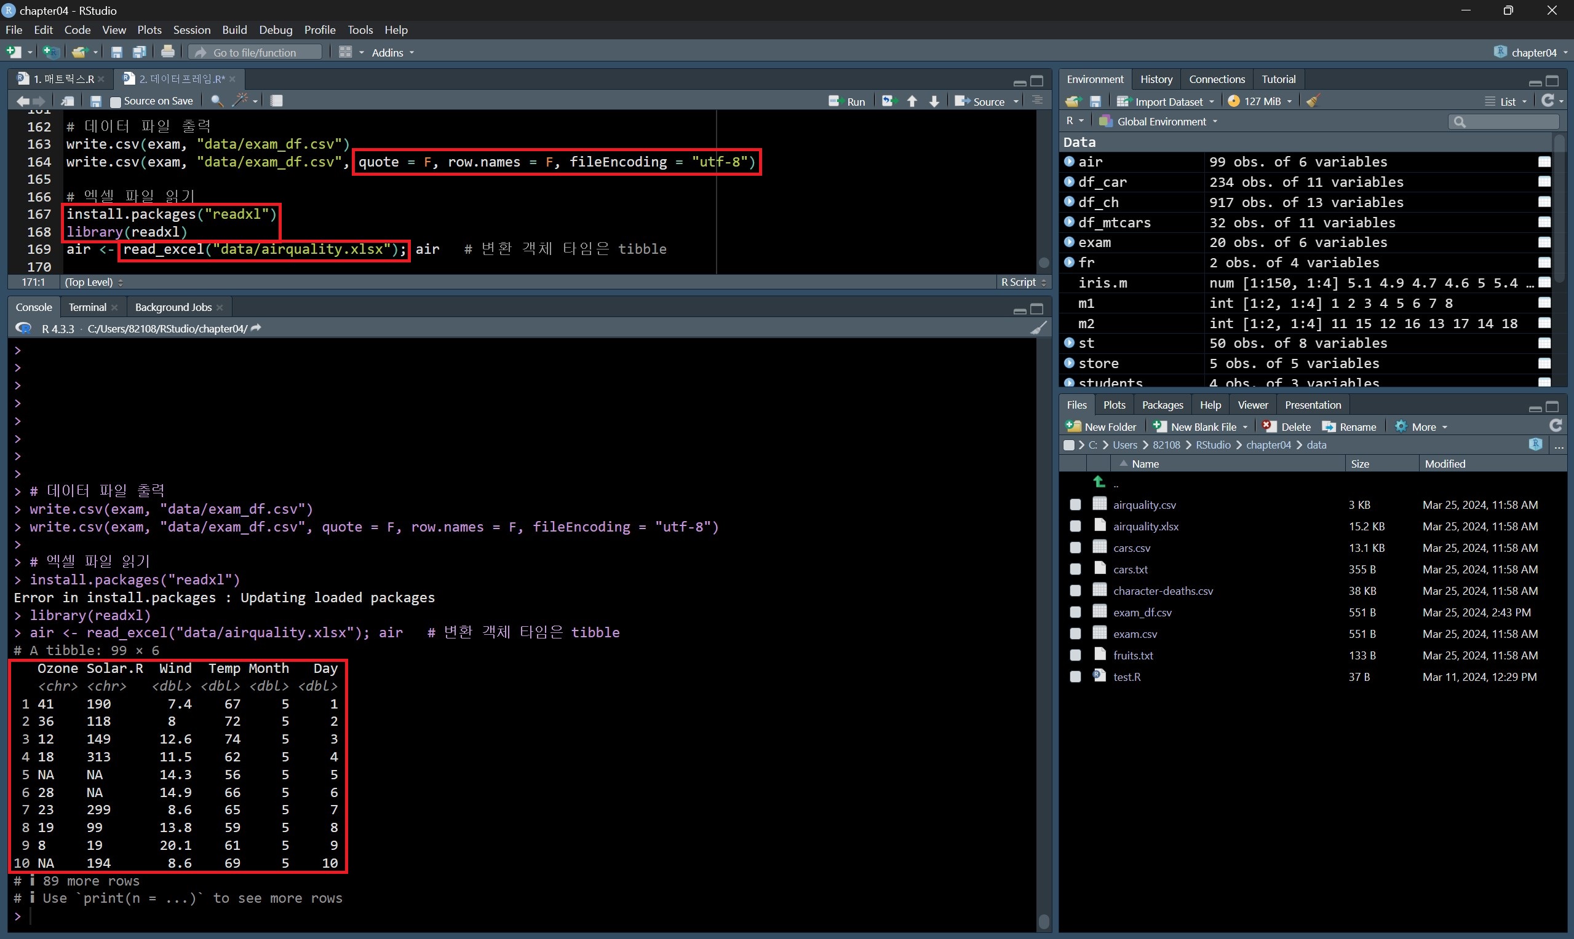Switch to the Packages tab

(1162, 405)
